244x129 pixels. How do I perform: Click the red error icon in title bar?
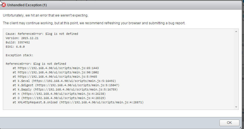click(x=4, y=5)
